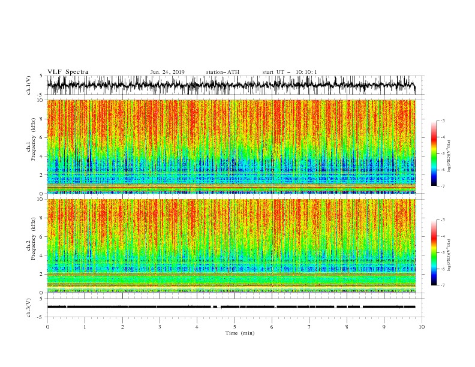
Task: Click the '-7' label on lower color scale
Action: pyautogui.click(x=442, y=285)
